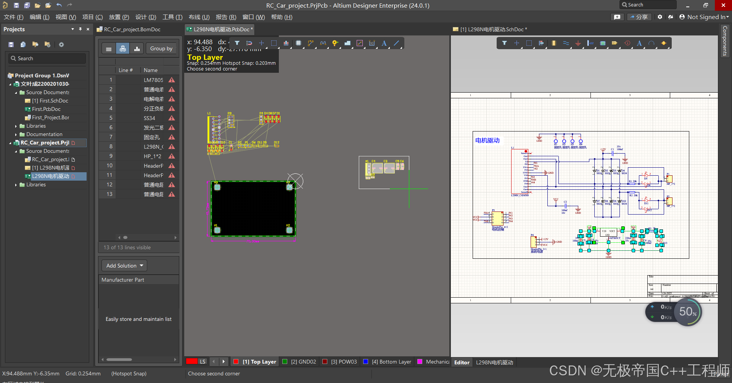The image size is (732, 383).
Task: Expand Libraries under RC_Car_project
Action: (16, 185)
